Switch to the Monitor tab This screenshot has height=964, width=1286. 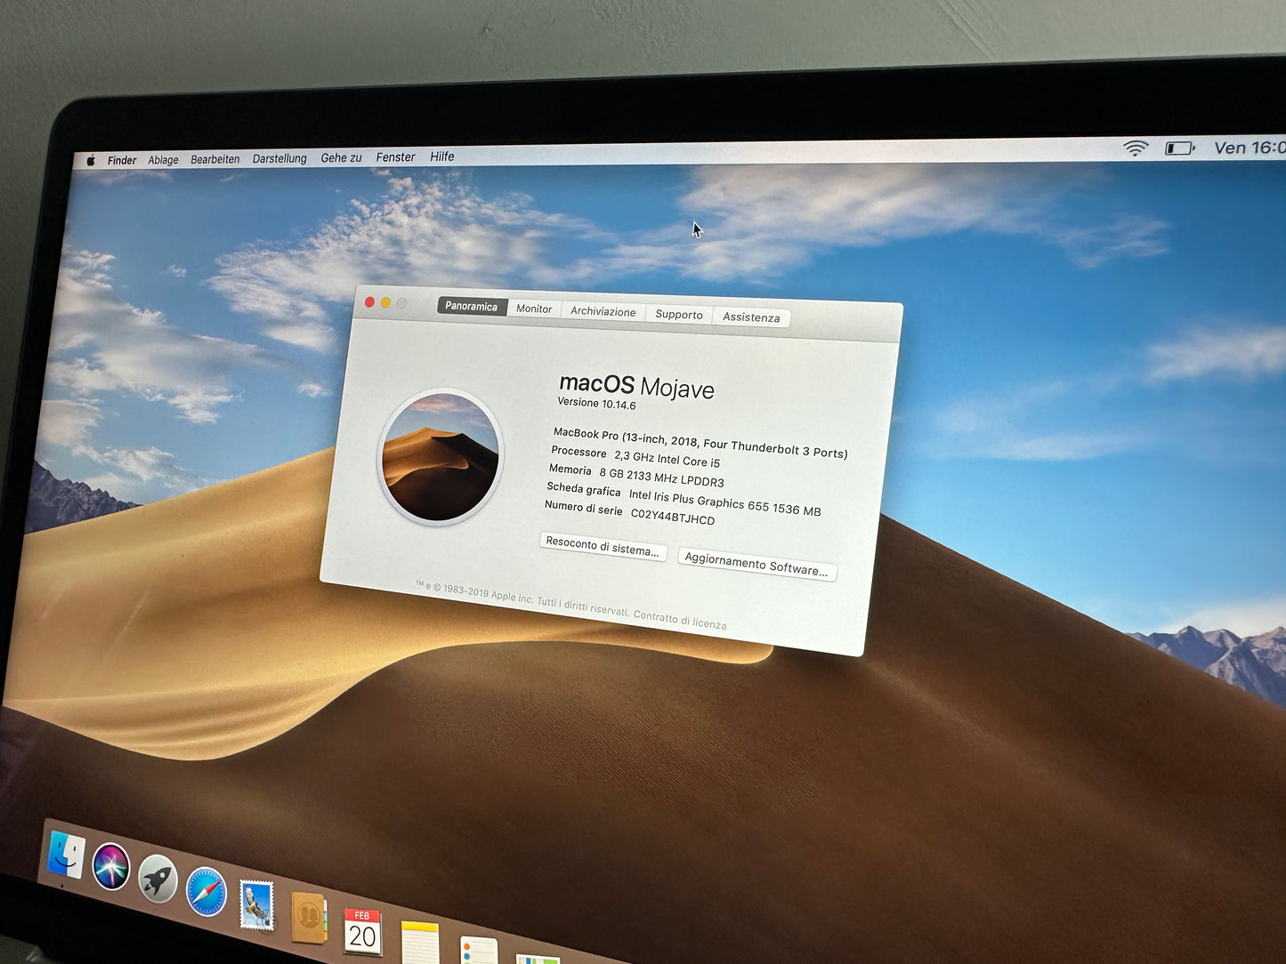534,309
